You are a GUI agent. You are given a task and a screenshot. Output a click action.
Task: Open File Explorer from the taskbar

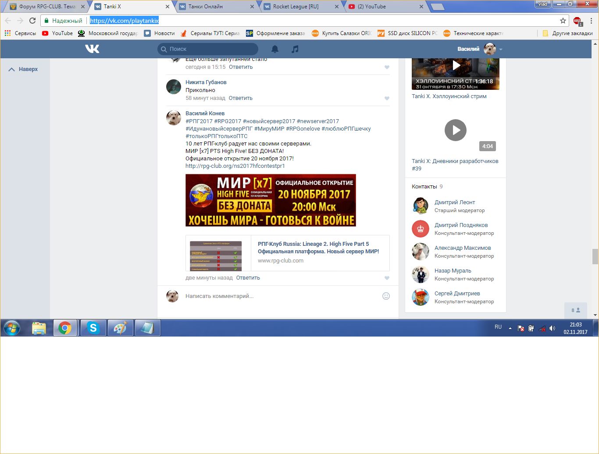[39, 328]
